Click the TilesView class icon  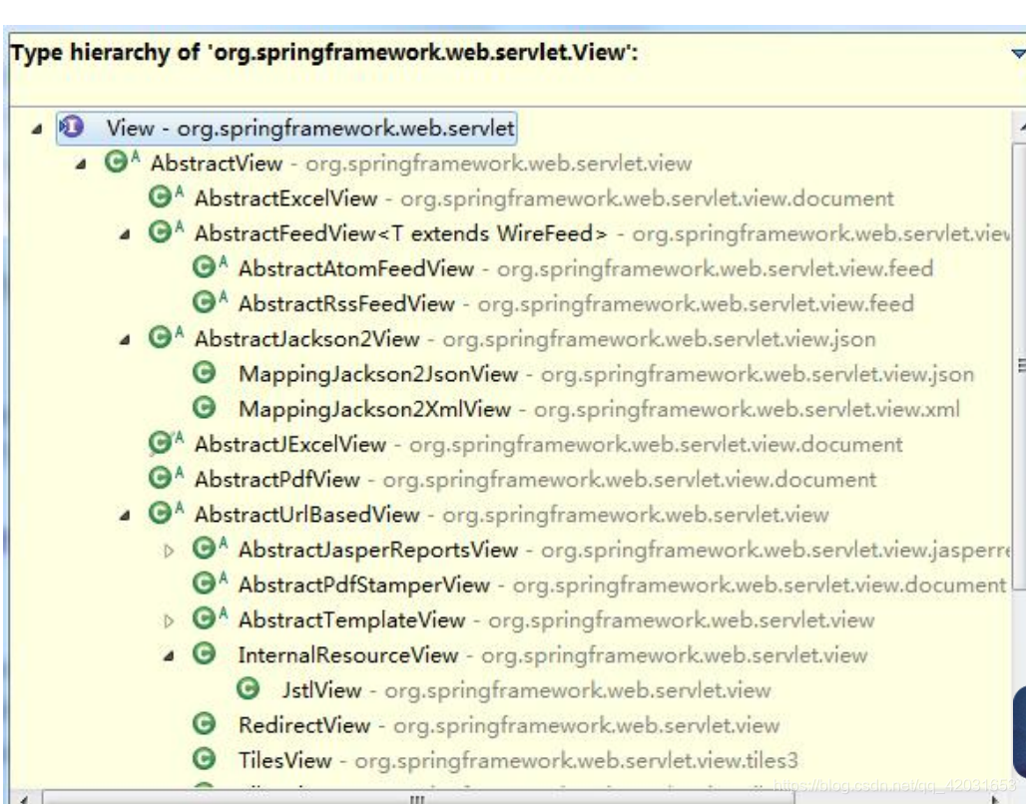click(204, 758)
